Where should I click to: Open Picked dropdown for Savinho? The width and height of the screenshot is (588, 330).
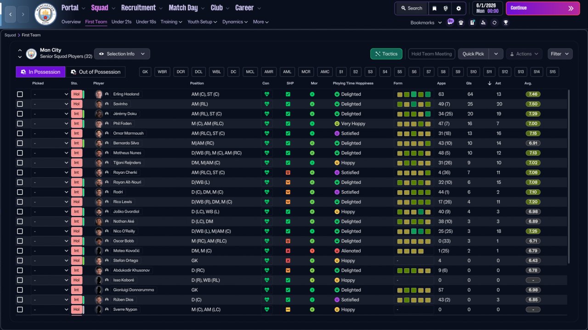click(x=50, y=104)
